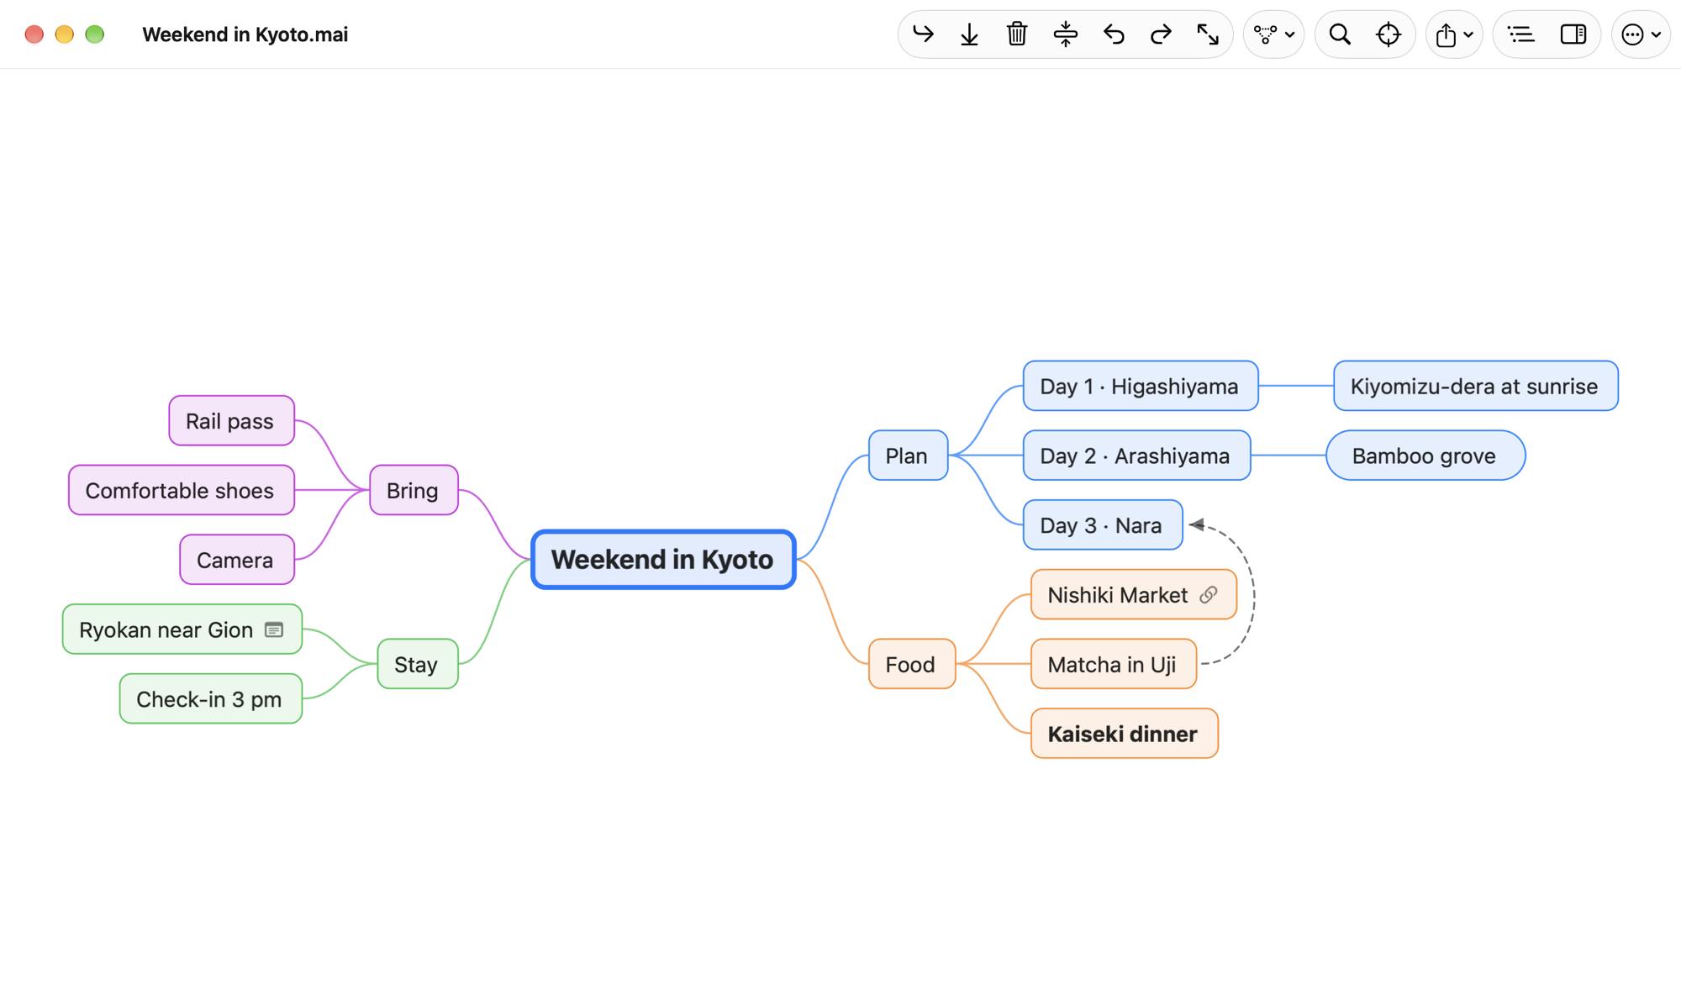Select the Weekend in Kyoto central node
Image resolution: width=1681 pixels, height=985 pixels.
[x=663, y=560]
